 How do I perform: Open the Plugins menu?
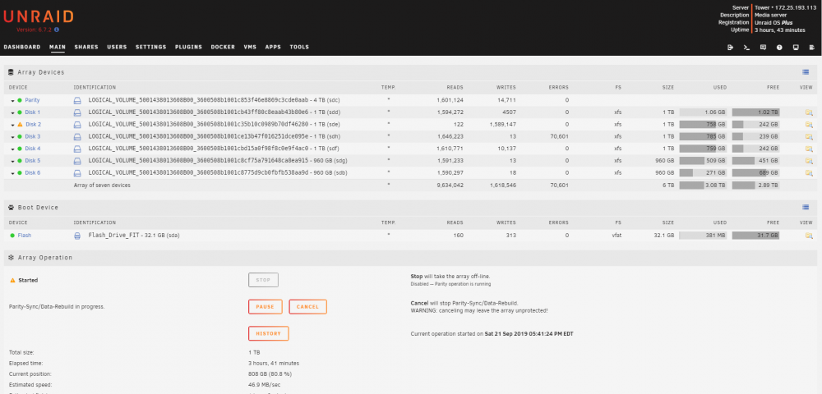(189, 47)
